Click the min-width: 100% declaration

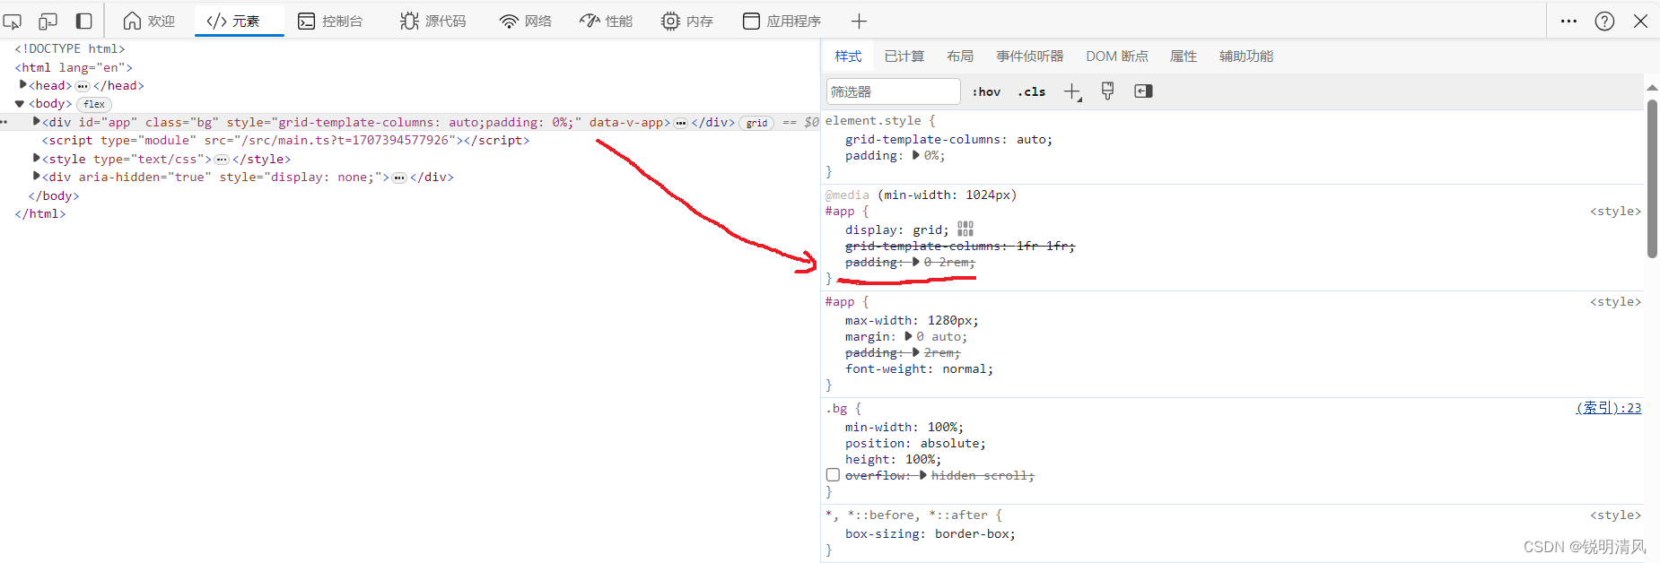click(904, 427)
